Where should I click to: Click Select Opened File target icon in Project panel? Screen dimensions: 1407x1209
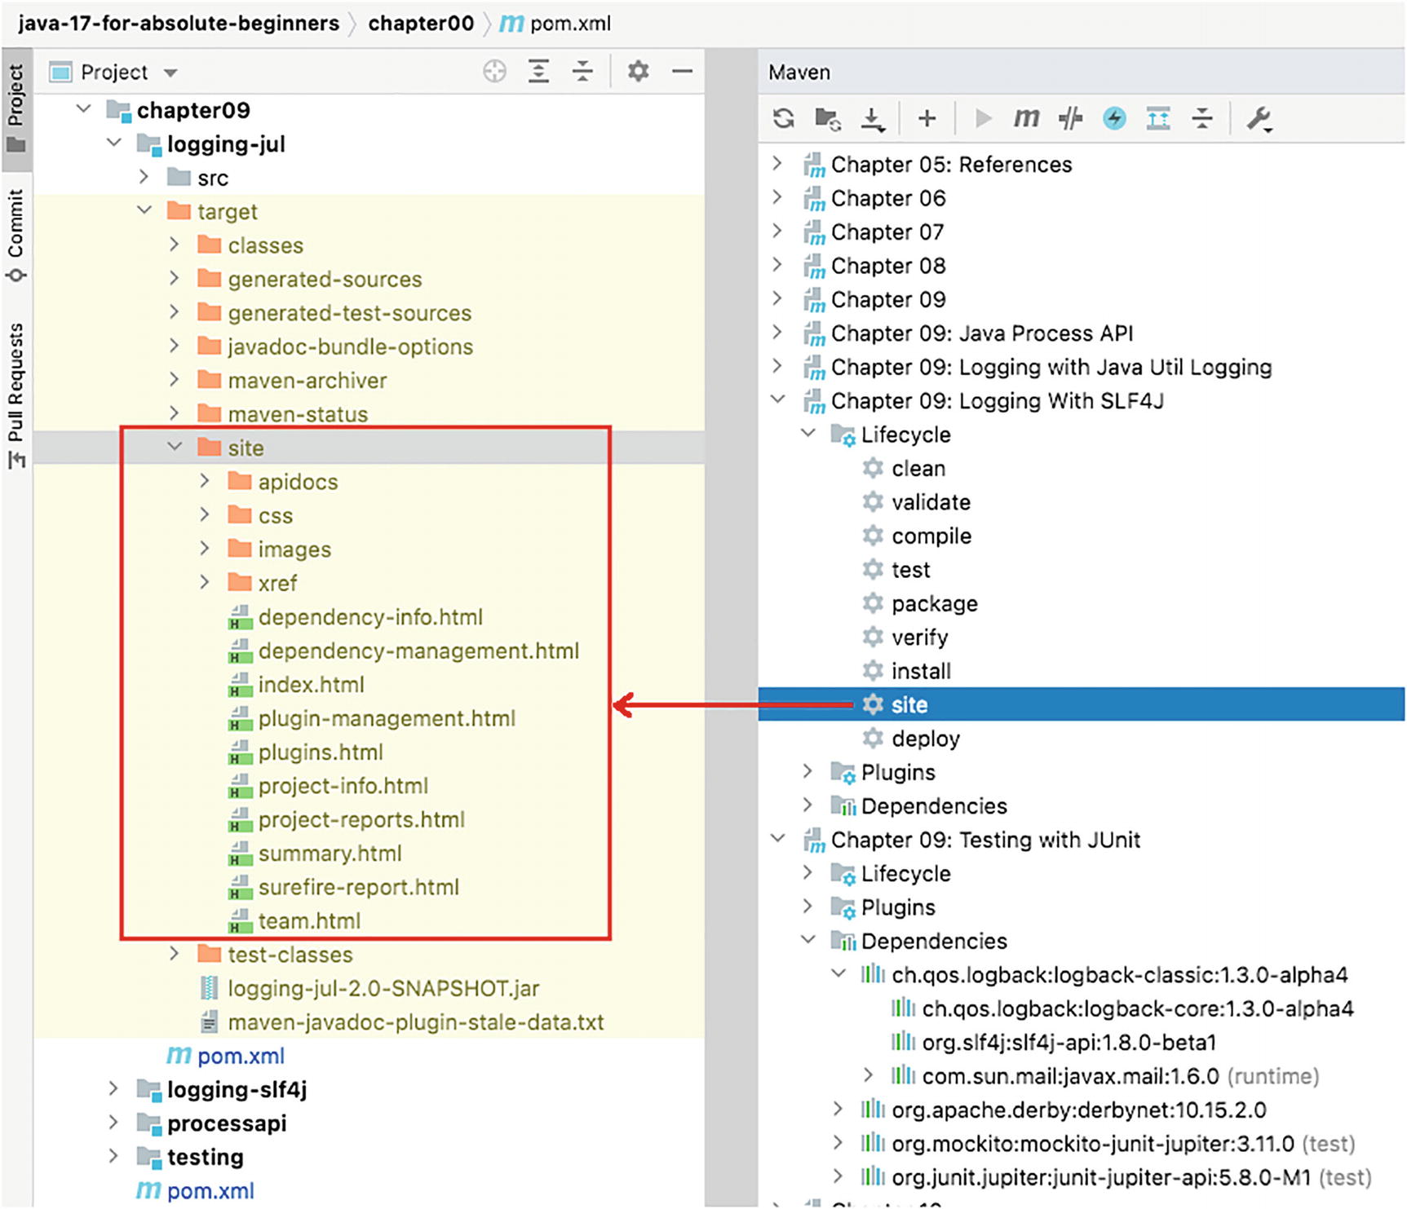coord(494,72)
